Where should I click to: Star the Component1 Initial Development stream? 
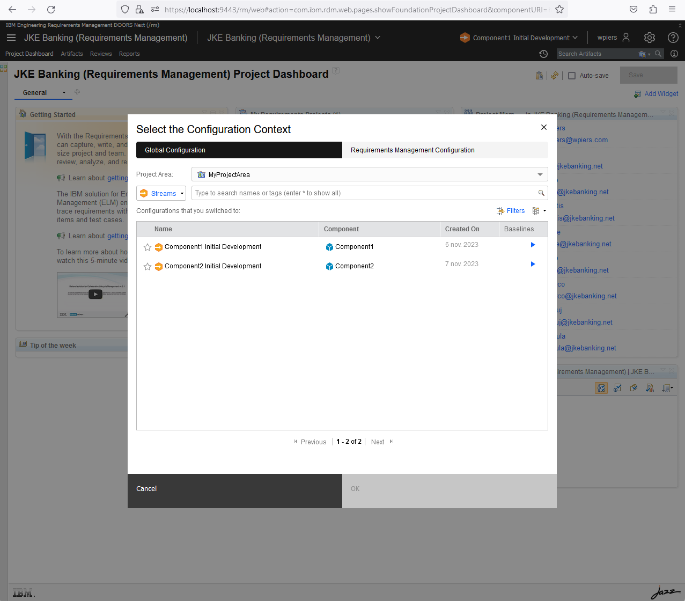(x=148, y=247)
